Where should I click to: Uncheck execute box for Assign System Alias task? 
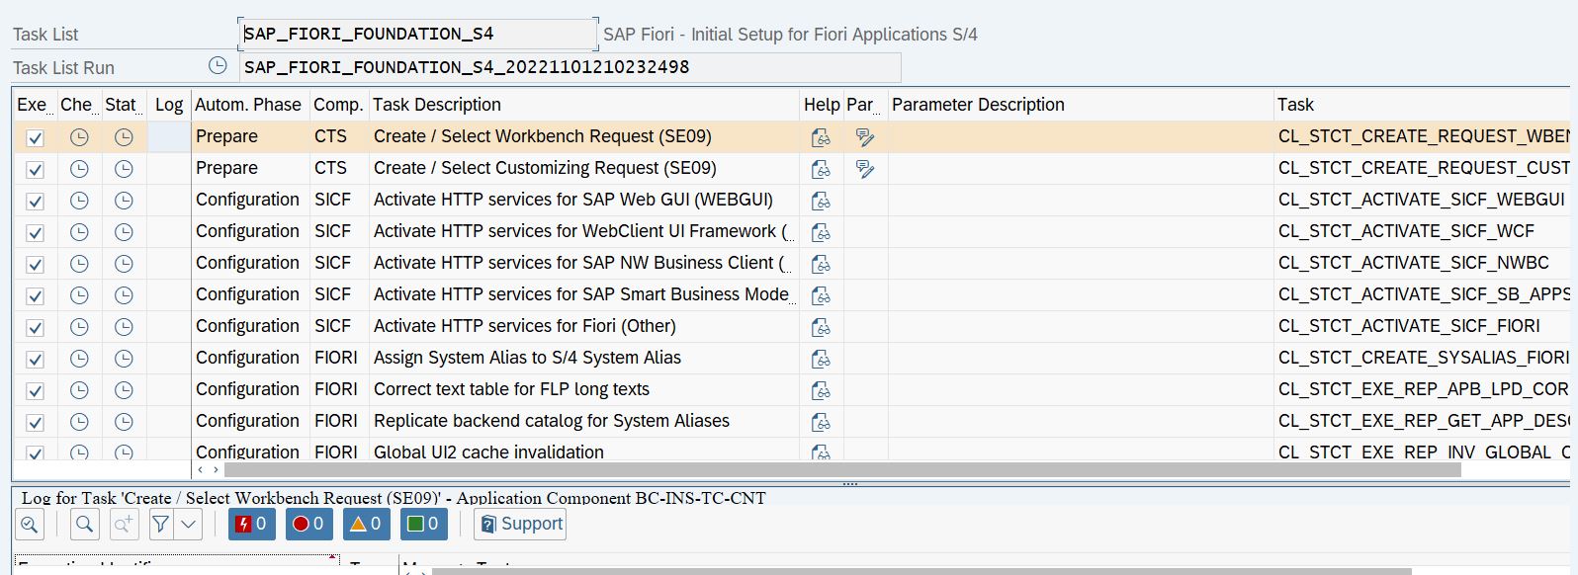pos(35,360)
